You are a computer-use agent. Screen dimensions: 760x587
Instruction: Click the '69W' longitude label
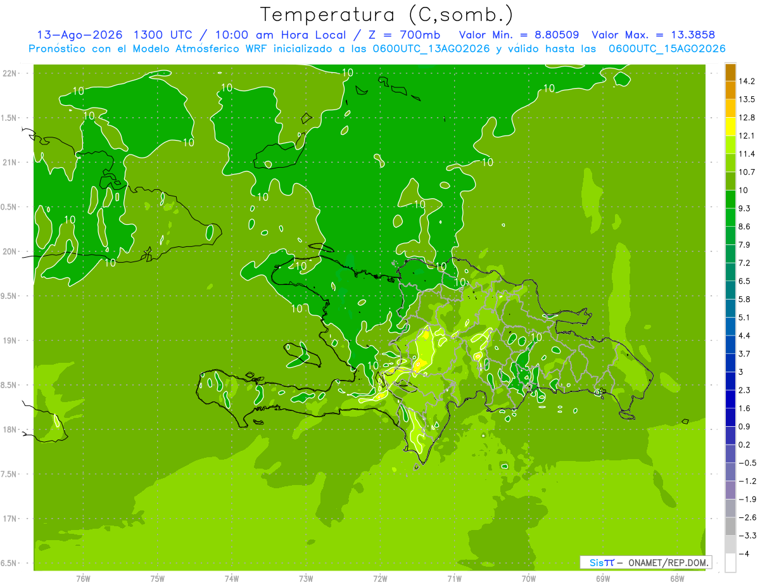click(x=603, y=579)
